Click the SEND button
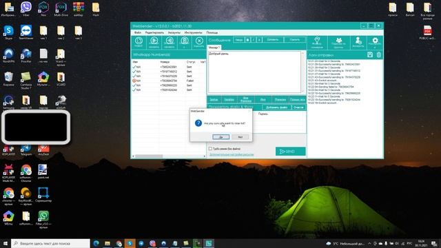441x248 pixels. [291, 152]
